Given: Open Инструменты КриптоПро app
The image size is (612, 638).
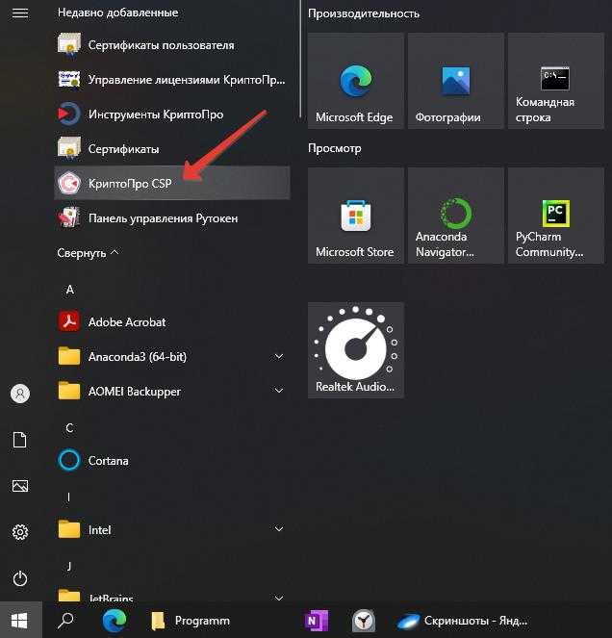Looking at the screenshot, I should point(172,114).
